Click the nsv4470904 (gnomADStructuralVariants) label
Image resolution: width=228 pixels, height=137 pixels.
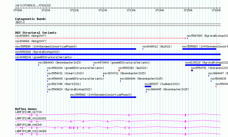click(122, 63)
